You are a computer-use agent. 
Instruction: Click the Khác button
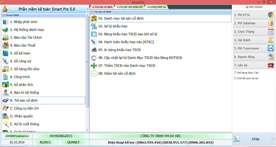coord(253,139)
